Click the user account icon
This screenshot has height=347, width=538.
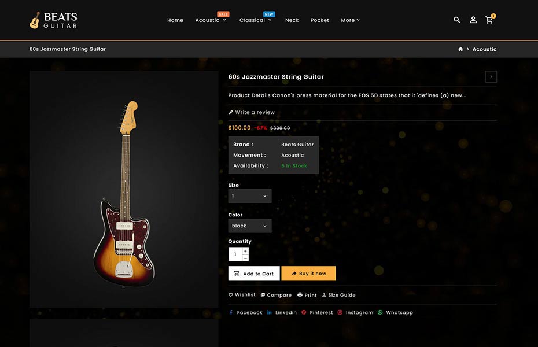pos(473,20)
